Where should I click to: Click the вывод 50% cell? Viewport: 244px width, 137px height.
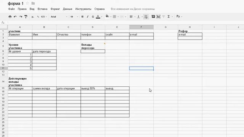(x=93, y=88)
